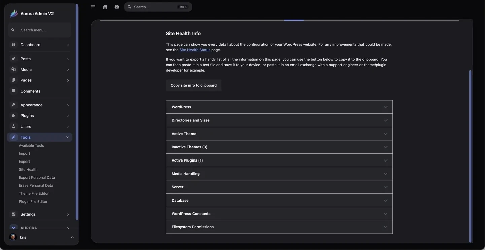Expand the Pages submenu chevron
The image size is (485, 250).
(68, 80)
